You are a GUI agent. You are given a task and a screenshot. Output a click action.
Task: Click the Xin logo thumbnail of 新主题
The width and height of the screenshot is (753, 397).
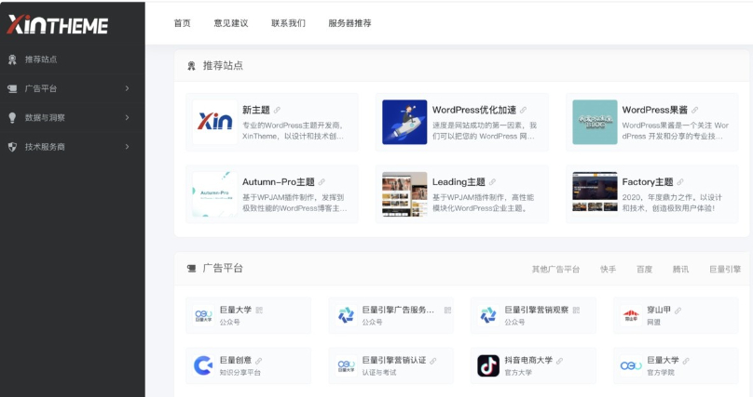[x=214, y=122]
